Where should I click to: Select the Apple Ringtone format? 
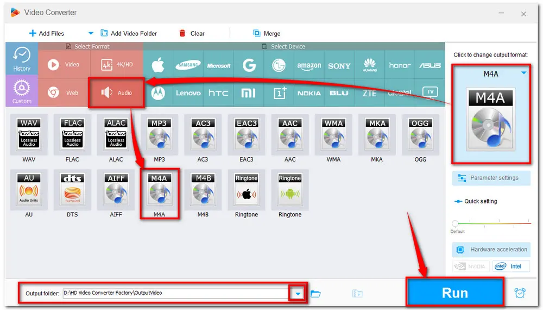pyautogui.click(x=247, y=190)
